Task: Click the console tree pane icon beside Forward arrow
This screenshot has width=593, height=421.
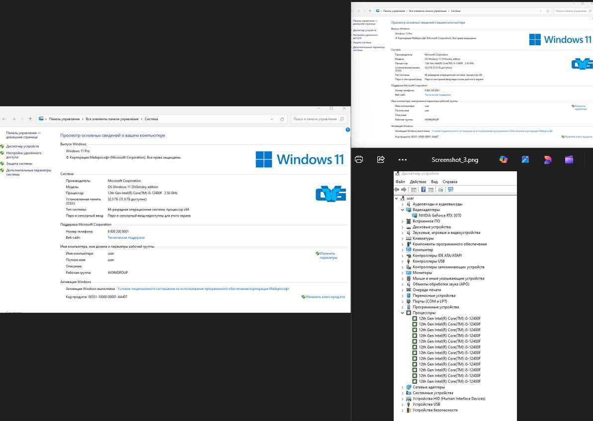Action: pos(414,190)
